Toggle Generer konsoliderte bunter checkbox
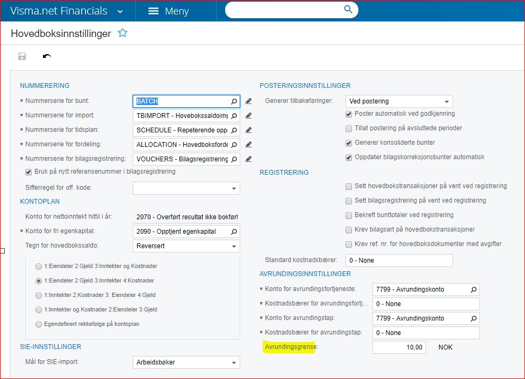Image resolution: width=525 pixels, height=379 pixels. (x=349, y=143)
